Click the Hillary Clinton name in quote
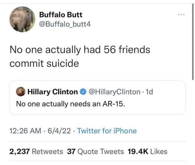The height and width of the screenshot is (165, 195). click(53, 92)
